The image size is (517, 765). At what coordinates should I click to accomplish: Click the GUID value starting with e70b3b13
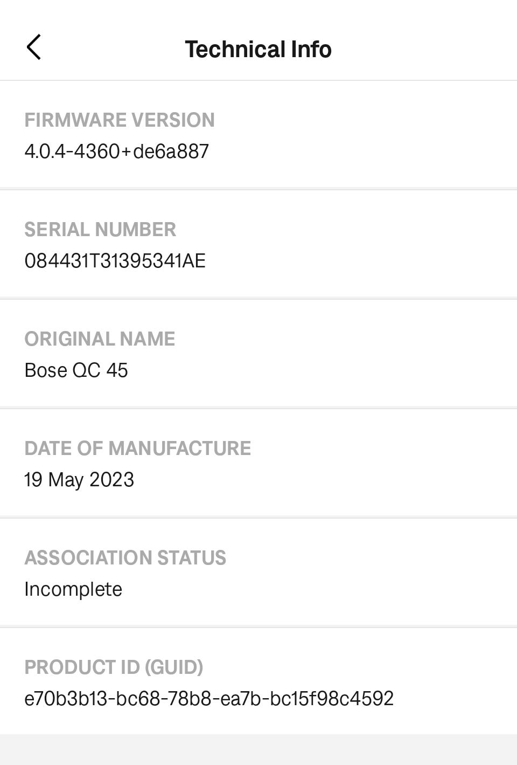pyautogui.click(x=209, y=699)
